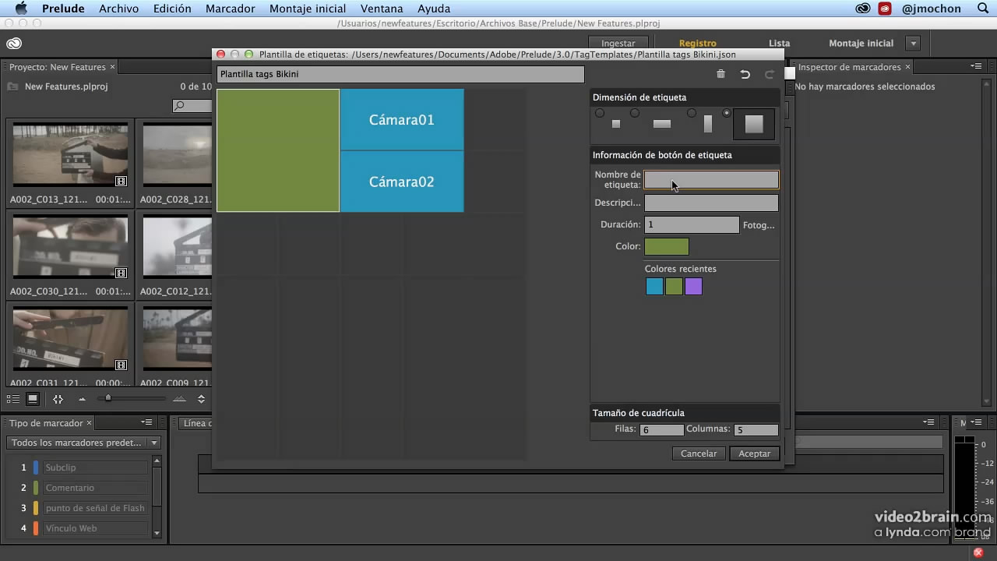Click the redo arrow in the template dialog
Screen dimensions: 997x561
770,74
